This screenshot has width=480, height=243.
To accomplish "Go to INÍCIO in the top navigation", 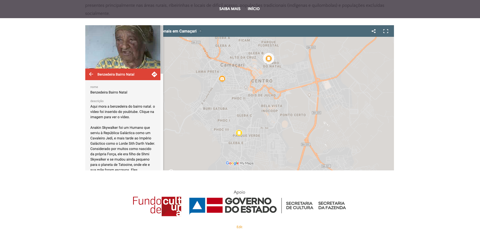I will pos(254,9).
